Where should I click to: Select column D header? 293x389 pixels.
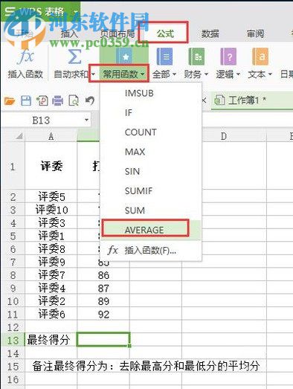point(224,136)
